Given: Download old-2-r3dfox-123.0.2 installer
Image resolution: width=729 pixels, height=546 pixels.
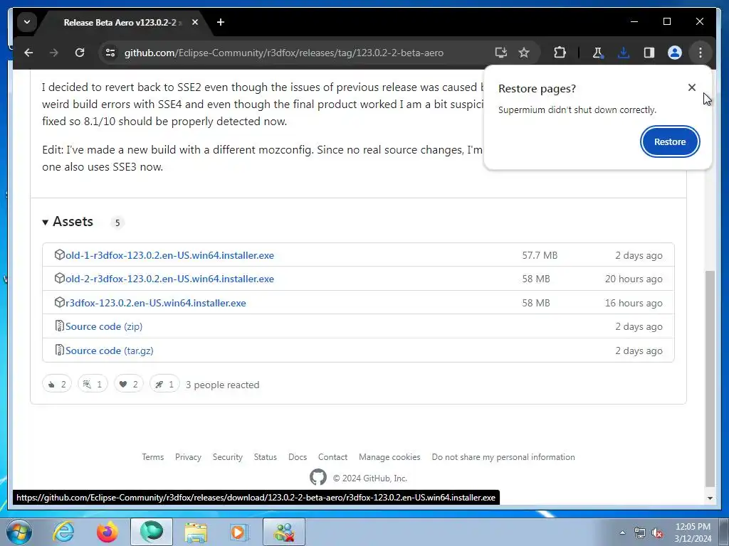Looking at the screenshot, I should pyautogui.click(x=169, y=279).
